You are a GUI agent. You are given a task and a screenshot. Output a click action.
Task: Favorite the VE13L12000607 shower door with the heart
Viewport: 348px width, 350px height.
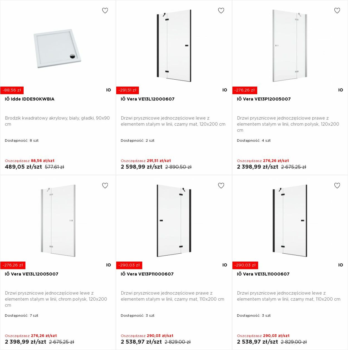[x=221, y=11]
